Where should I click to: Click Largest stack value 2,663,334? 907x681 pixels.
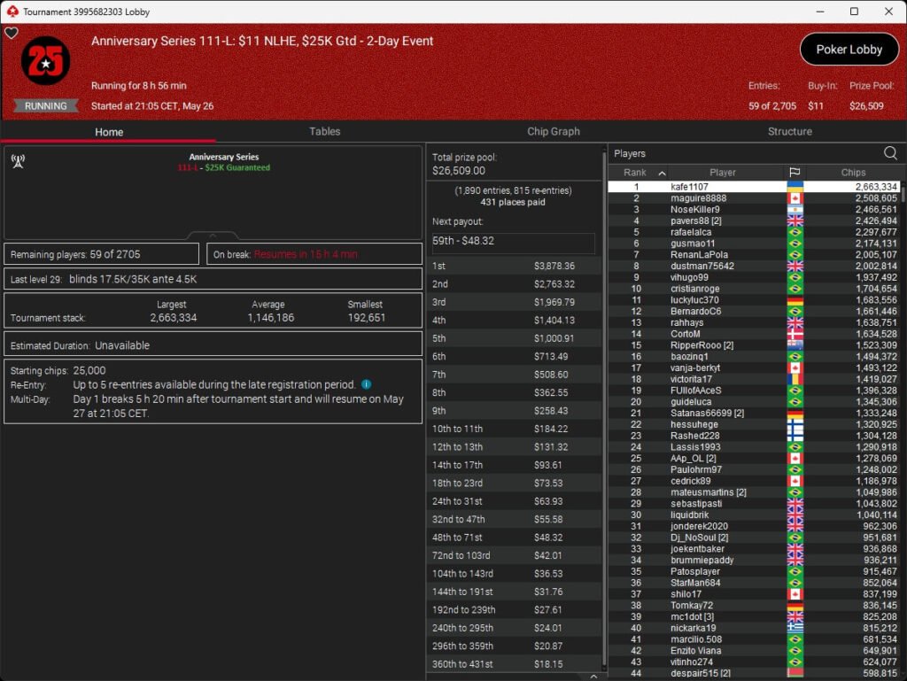(x=174, y=317)
